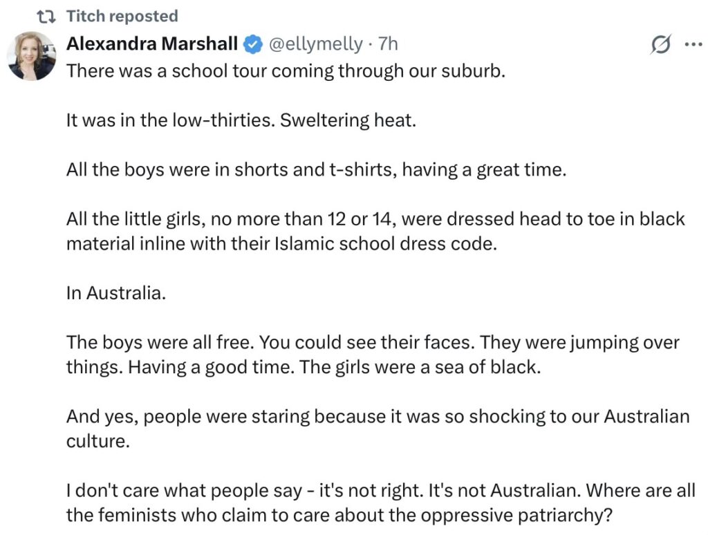Open the @ellymelly handle link
The image size is (708, 535).
click(x=315, y=44)
